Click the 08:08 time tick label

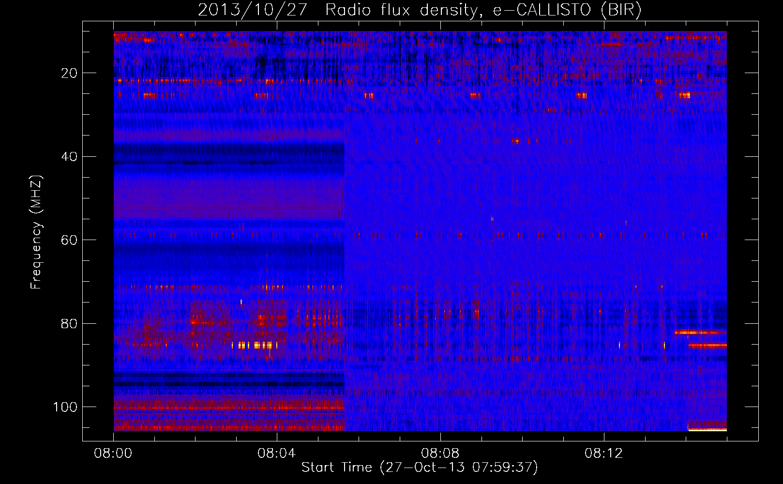click(440, 454)
